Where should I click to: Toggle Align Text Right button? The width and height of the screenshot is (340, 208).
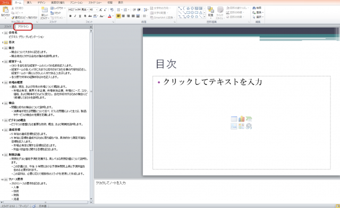coord(128,16)
